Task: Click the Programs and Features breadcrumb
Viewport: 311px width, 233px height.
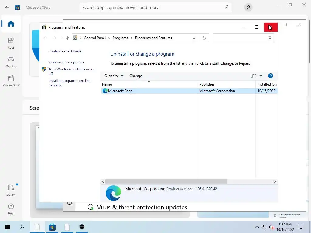Action: point(153,38)
